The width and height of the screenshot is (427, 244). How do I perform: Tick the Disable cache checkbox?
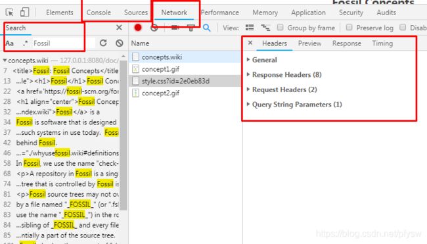(403, 28)
